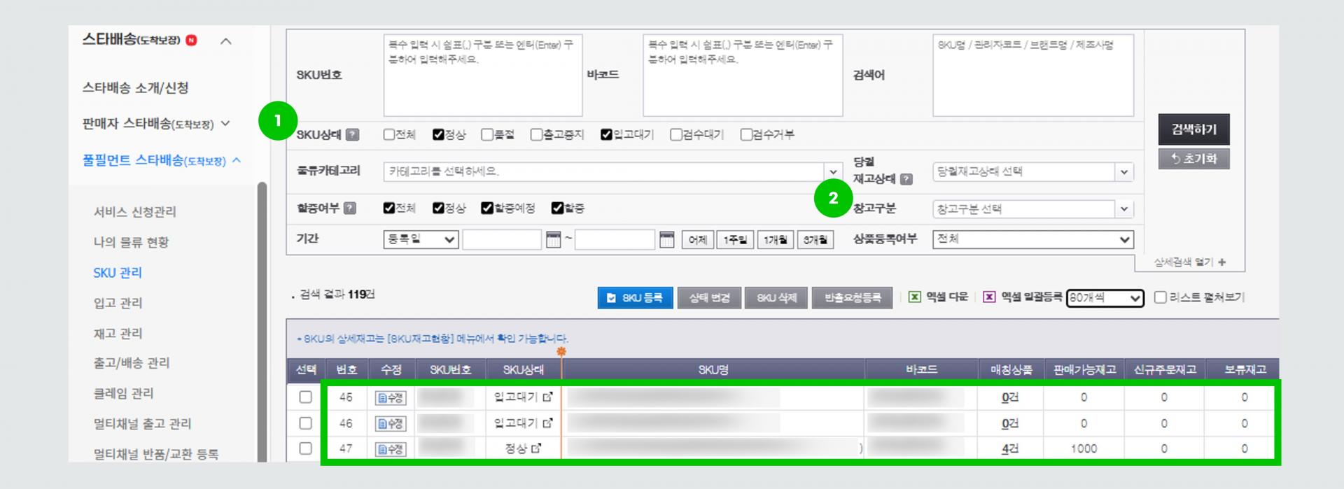
Task: Set the period with the 1주일 button
Action: (735, 240)
